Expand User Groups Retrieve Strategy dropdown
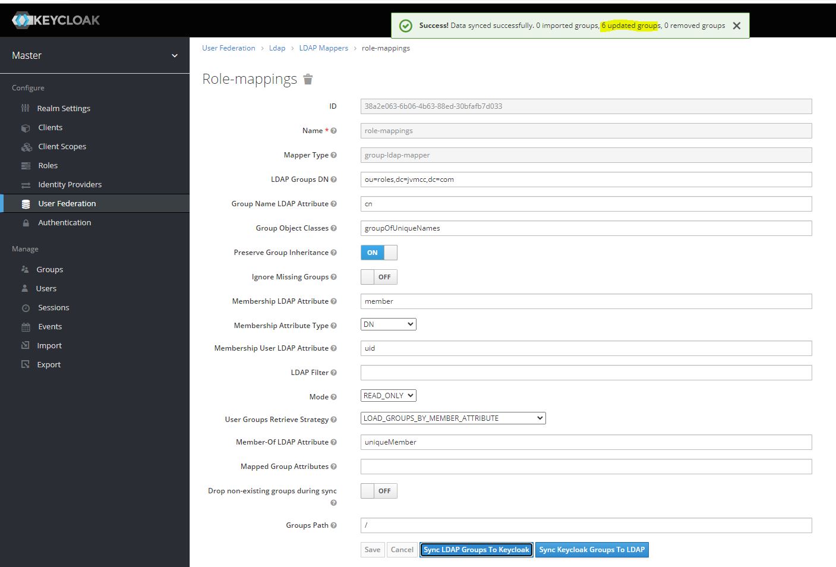This screenshot has width=836, height=567. point(453,418)
